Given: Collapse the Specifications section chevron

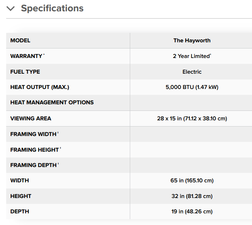Looking at the screenshot, I should [11, 8].
